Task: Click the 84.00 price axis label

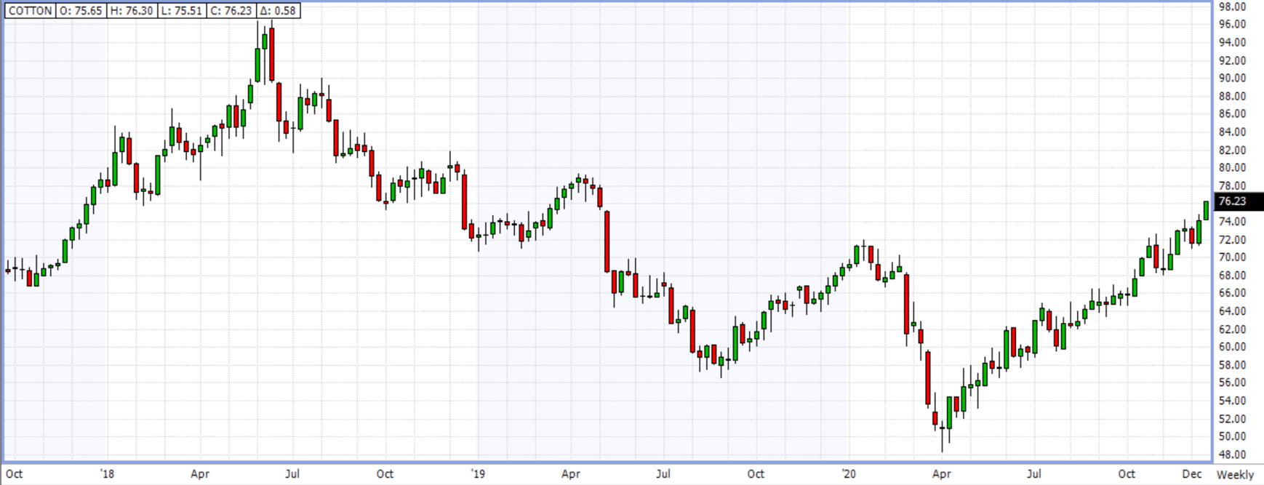Action: pos(1232,132)
